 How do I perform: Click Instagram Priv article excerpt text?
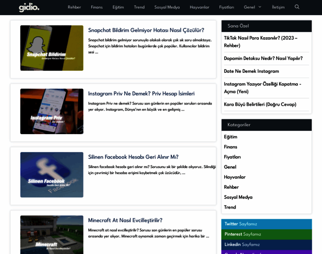click(x=150, y=106)
